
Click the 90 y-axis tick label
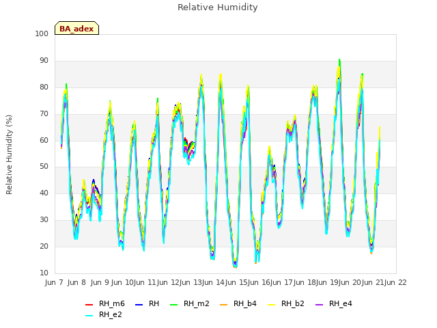(x=44, y=61)
